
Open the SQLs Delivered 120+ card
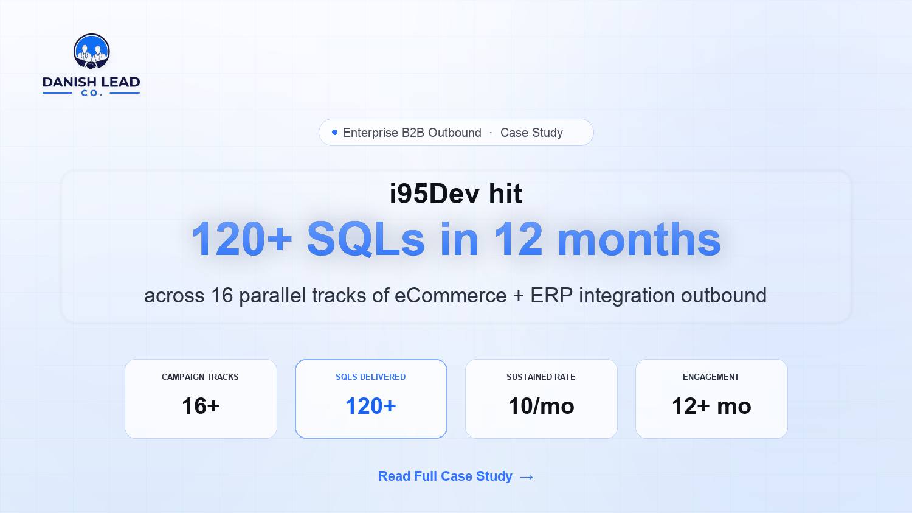(371, 399)
